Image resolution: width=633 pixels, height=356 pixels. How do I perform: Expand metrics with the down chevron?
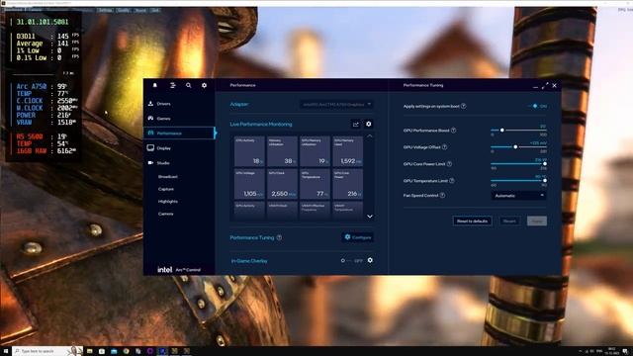click(369, 217)
